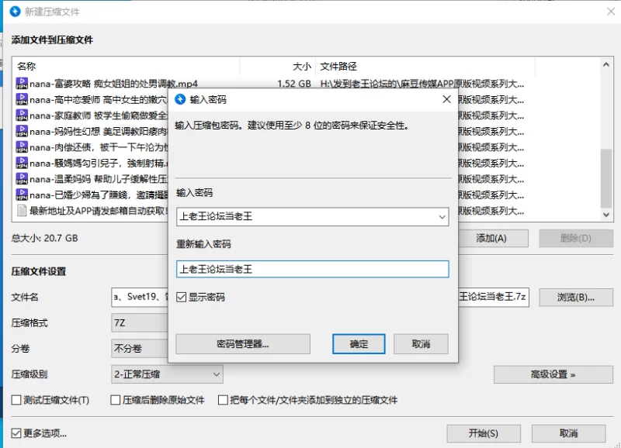Click the MP4 icon of the nana-已婚少婦 file
Viewport: 621px width, 448px height.
22,195
